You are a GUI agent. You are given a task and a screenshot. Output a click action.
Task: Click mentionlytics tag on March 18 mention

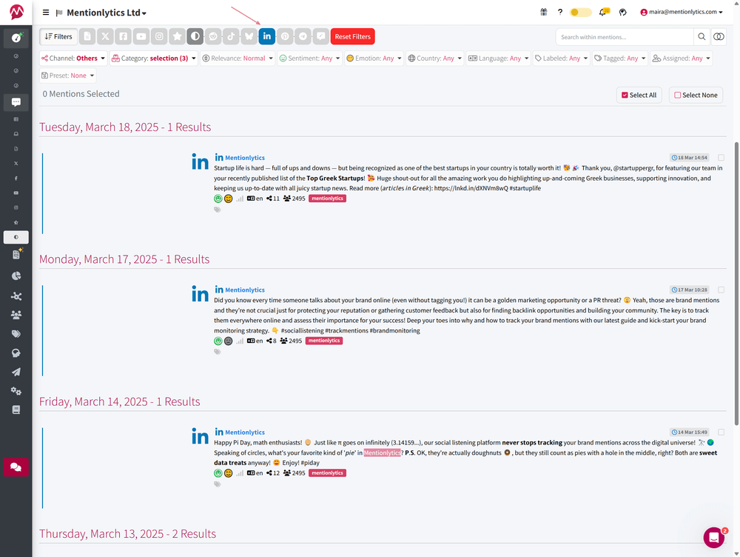point(327,199)
